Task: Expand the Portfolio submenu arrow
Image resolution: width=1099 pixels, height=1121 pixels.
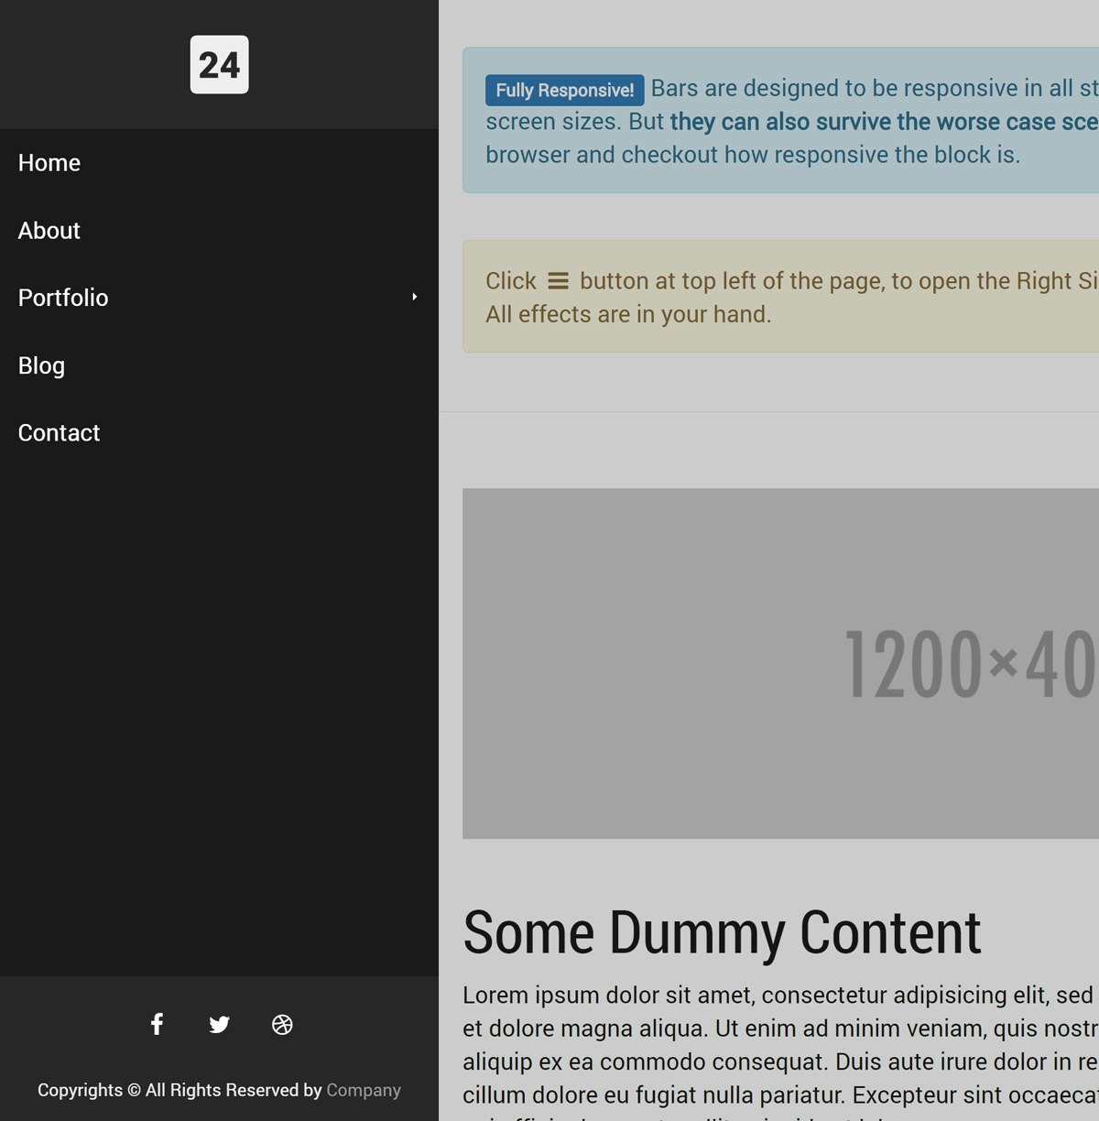Action: 415,297
